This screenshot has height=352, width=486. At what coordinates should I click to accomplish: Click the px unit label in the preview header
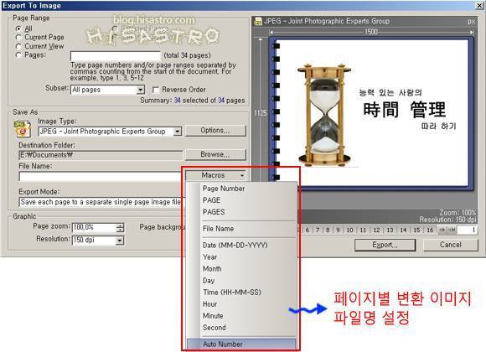click(471, 22)
